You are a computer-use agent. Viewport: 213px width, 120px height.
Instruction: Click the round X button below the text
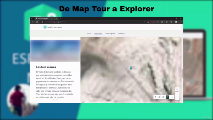pyautogui.click(x=55, y=97)
